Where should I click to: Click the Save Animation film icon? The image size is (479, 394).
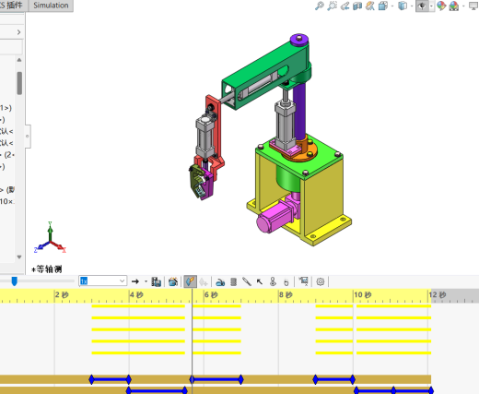pos(157,281)
